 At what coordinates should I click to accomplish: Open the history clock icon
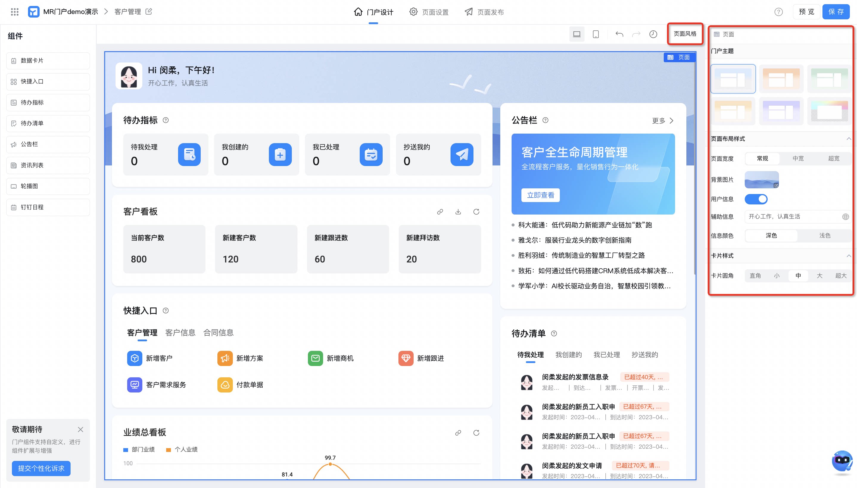point(653,34)
